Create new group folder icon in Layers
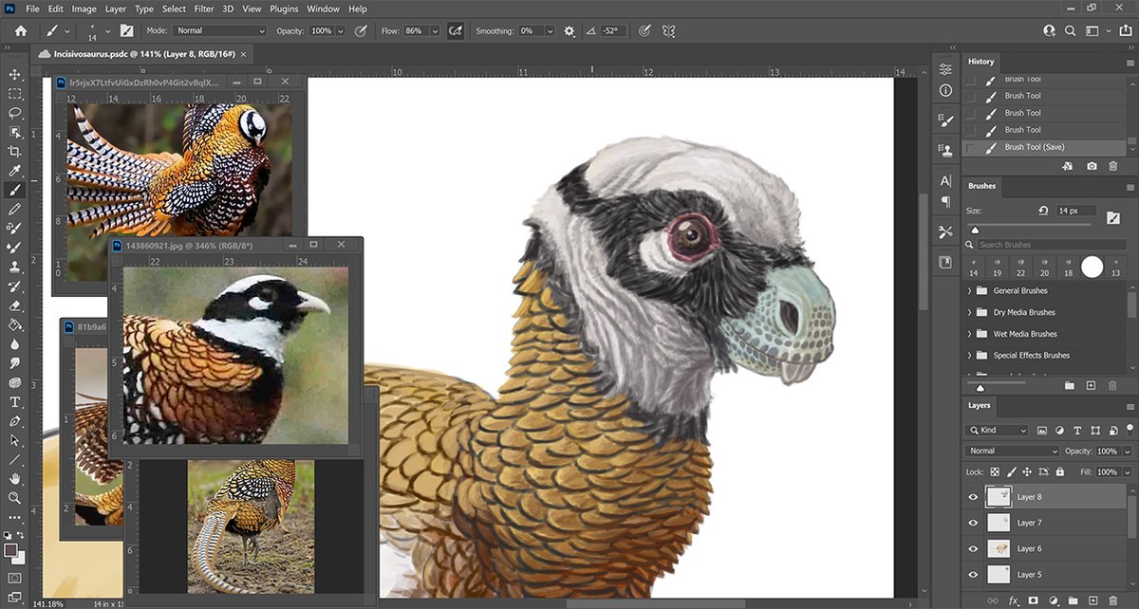This screenshot has width=1139, height=609. [1073, 600]
